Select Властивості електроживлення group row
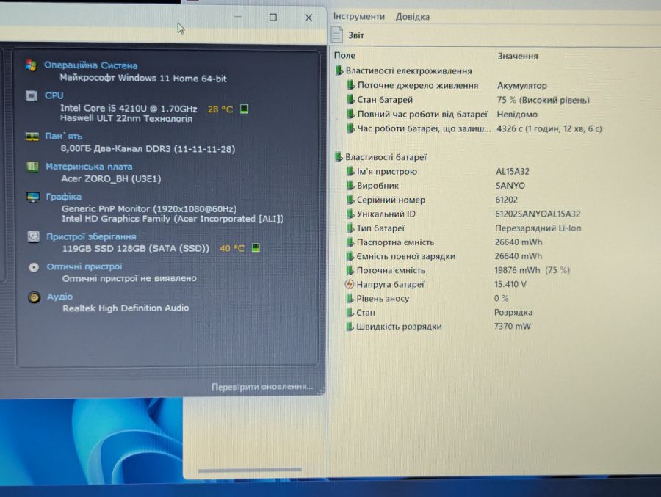Image resolution: width=661 pixels, height=497 pixels. pos(403,70)
